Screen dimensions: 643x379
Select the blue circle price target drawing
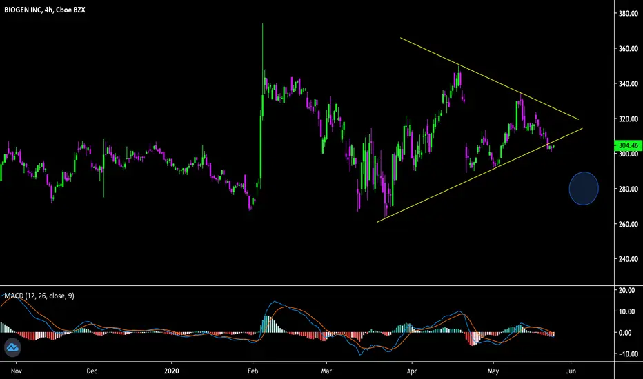pos(584,189)
